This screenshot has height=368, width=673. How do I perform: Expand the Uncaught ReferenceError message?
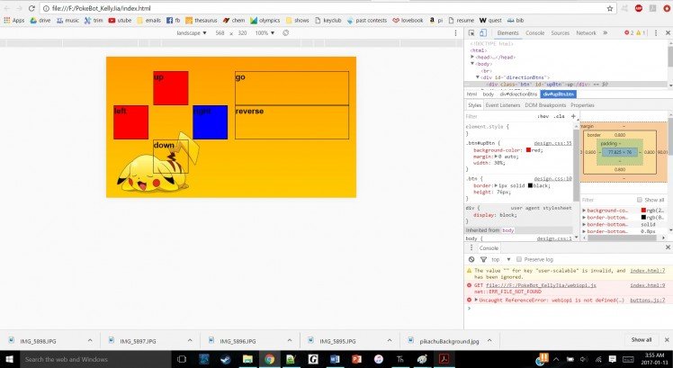tap(476, 300)
